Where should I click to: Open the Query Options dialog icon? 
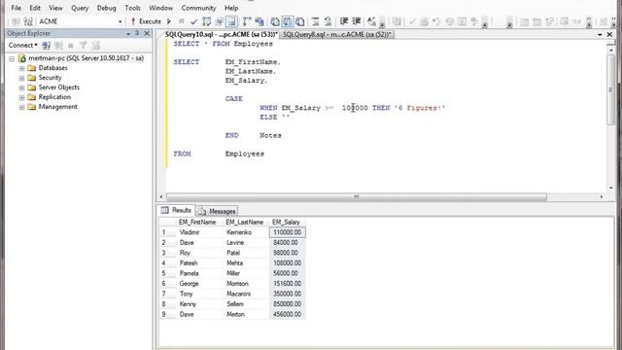tap(219, 21)
